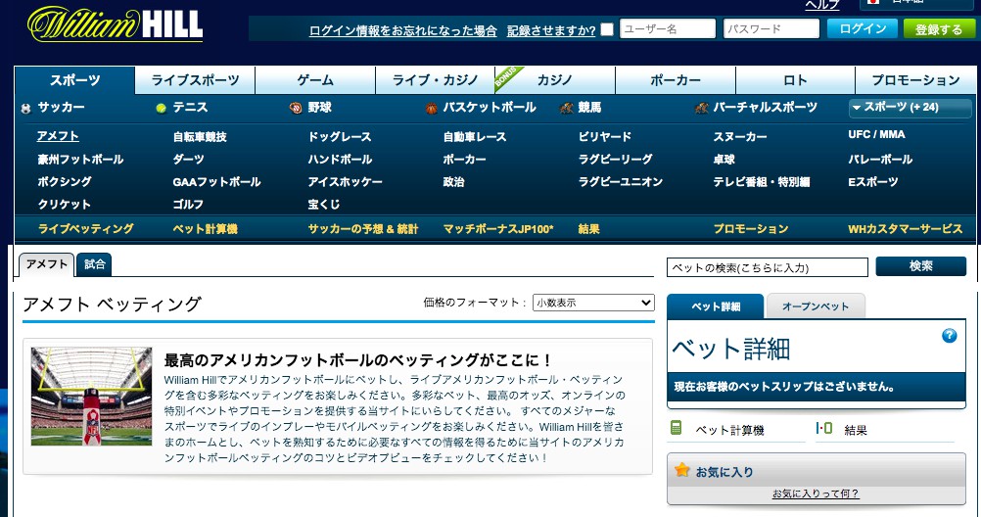Open the UFC / MMA link
981x517 pixels.
point(876,134)
